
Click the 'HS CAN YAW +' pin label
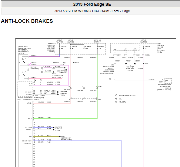coord(27,141)
